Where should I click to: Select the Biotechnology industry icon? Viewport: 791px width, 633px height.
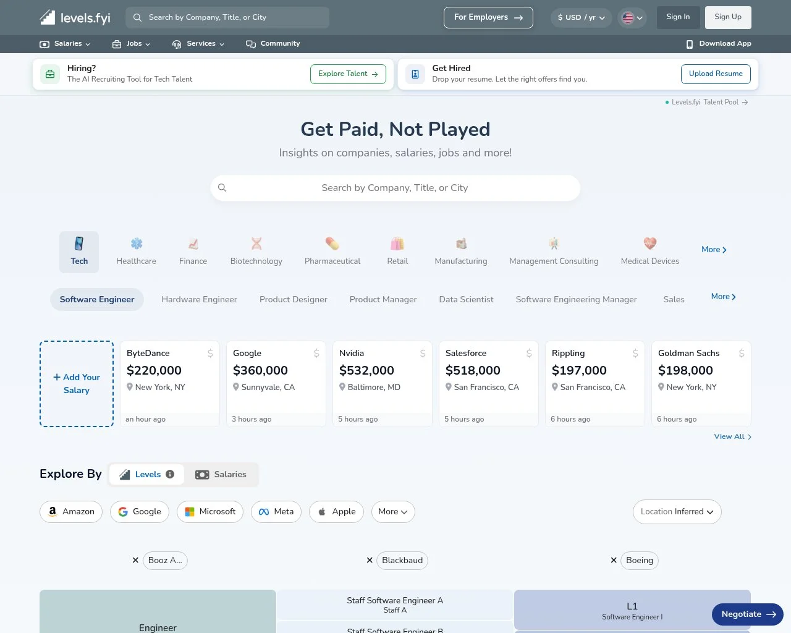[x=256, y=244]
